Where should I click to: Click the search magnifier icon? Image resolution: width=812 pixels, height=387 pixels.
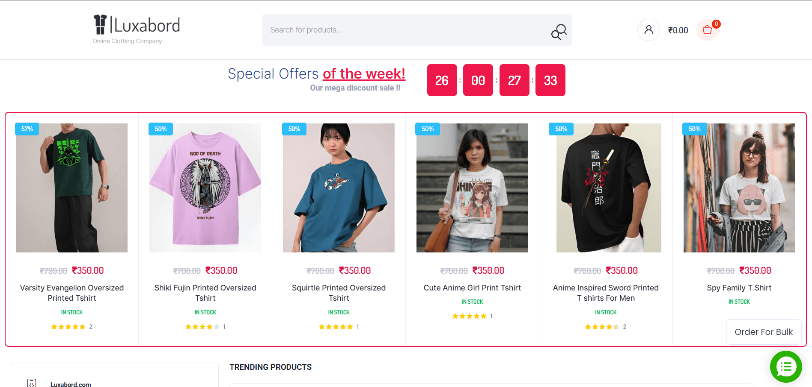559,31
